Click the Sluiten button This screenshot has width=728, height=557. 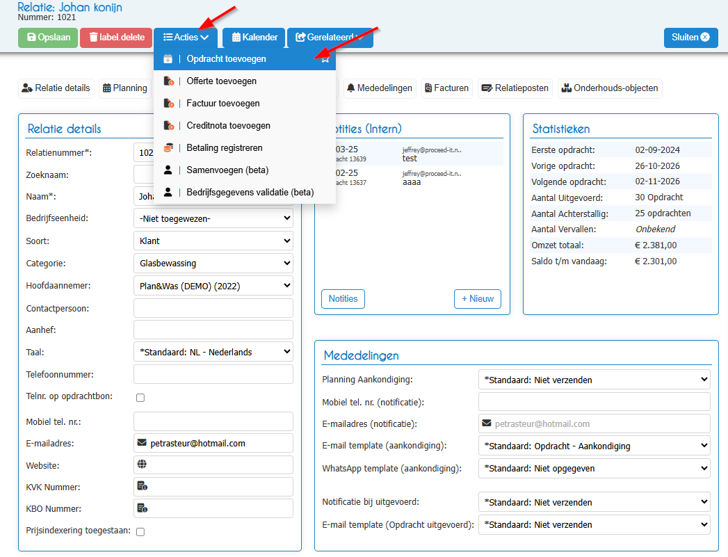click(x=691, y=38)
